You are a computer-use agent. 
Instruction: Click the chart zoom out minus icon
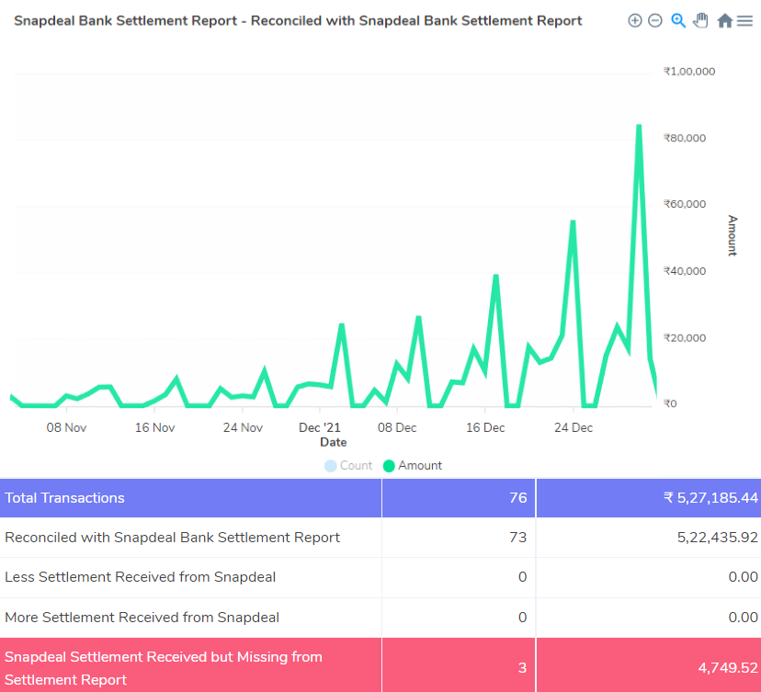click(655, 20)
